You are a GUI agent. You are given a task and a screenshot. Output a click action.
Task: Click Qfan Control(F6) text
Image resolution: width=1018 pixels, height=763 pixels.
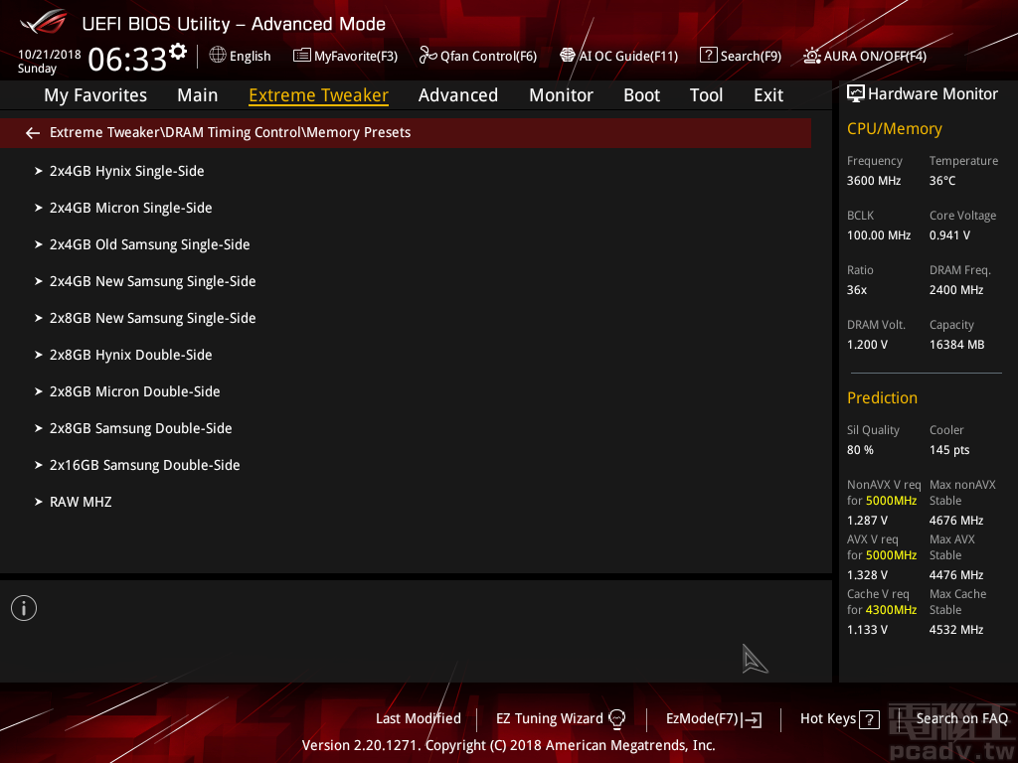(x=488, y=57)
